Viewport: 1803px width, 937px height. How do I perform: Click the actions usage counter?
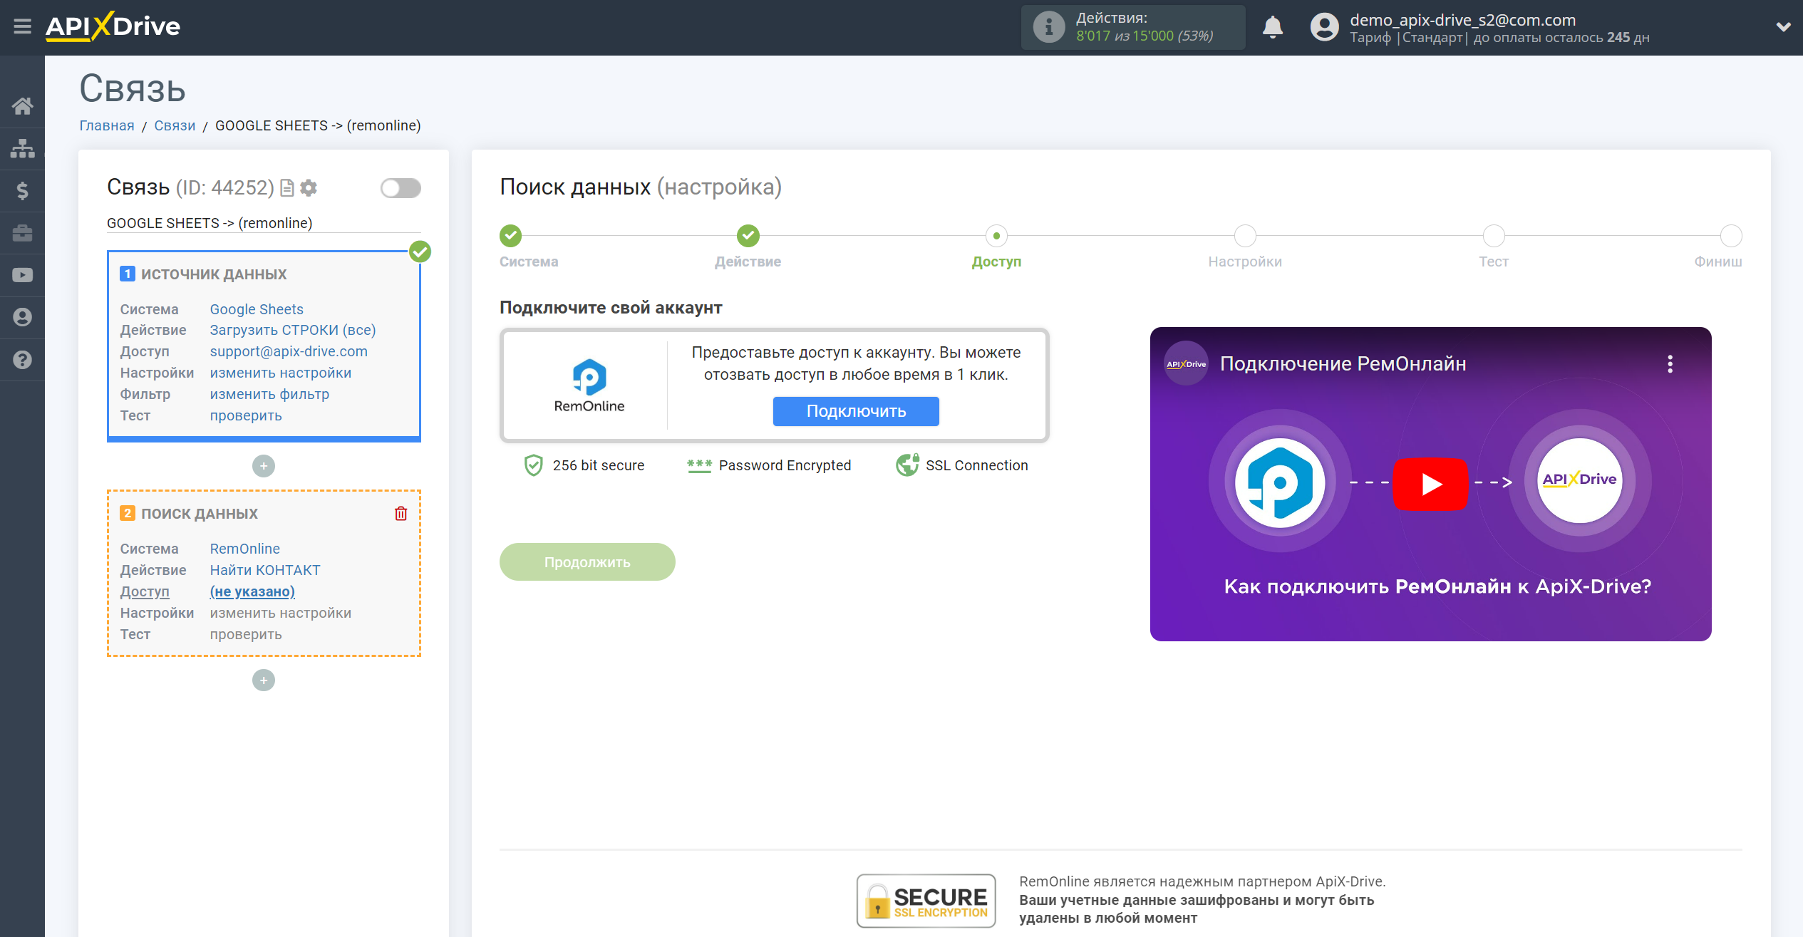click(1145, 36)
